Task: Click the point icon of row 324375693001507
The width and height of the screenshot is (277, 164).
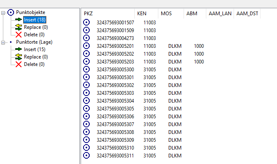Action: pos(86,22)
